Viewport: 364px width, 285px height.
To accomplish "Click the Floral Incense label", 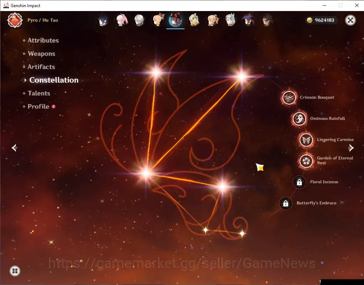I will [x=324, y=182].
